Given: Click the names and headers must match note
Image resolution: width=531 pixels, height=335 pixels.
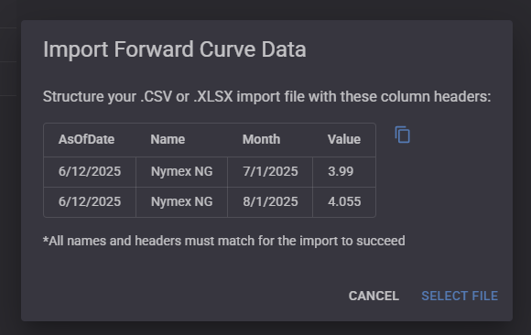Looking at the screenshot, I should coord(224,241).
